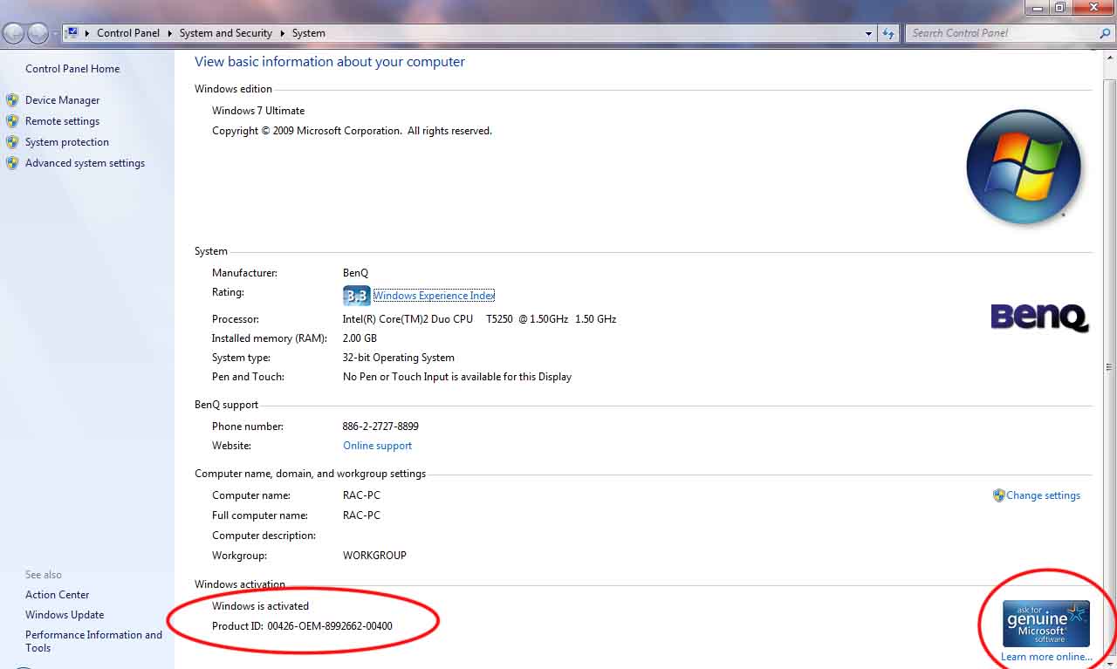This screenshot has height=669, width=1117.
Task: Click Change settings for computer name
Action: [1043, 495]
